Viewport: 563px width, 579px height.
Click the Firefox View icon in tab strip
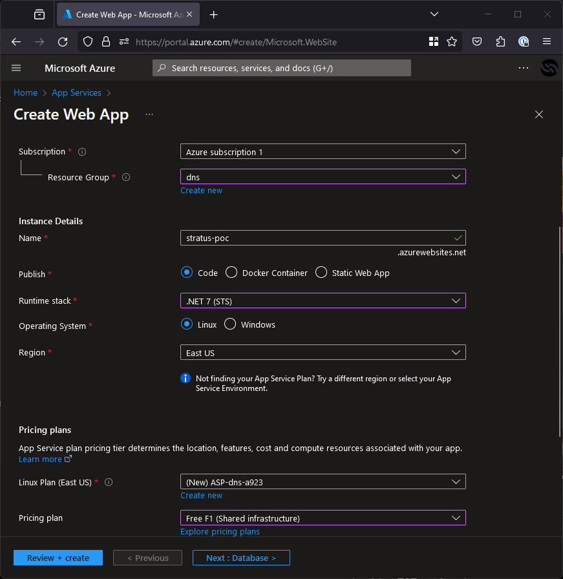click(39, 14)
